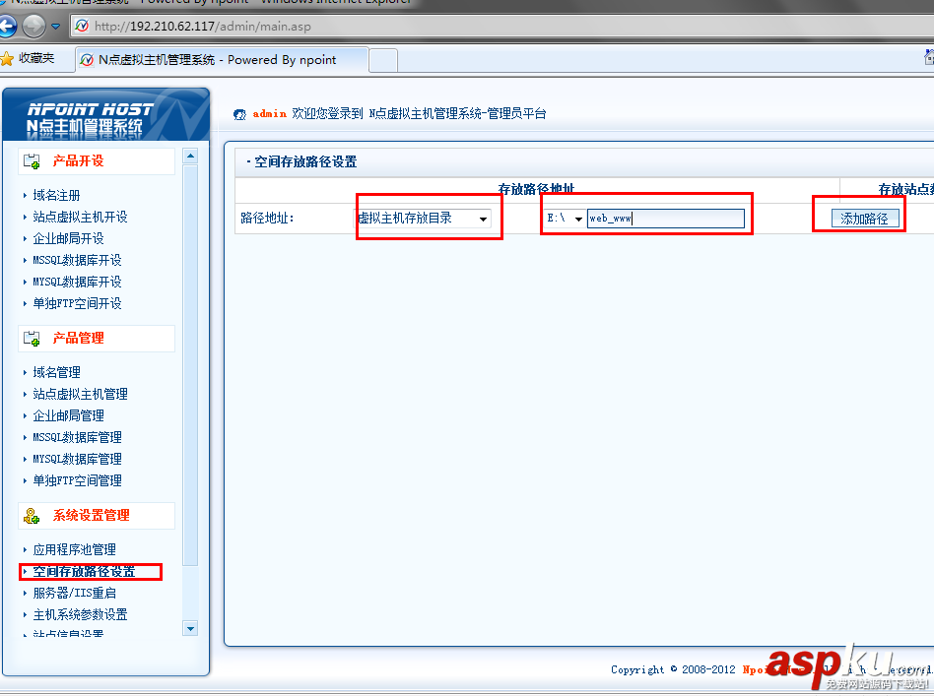Click the 系统设置管理 section icon
The width and height of the screenshot is (934, 696).
pos(32,516)
